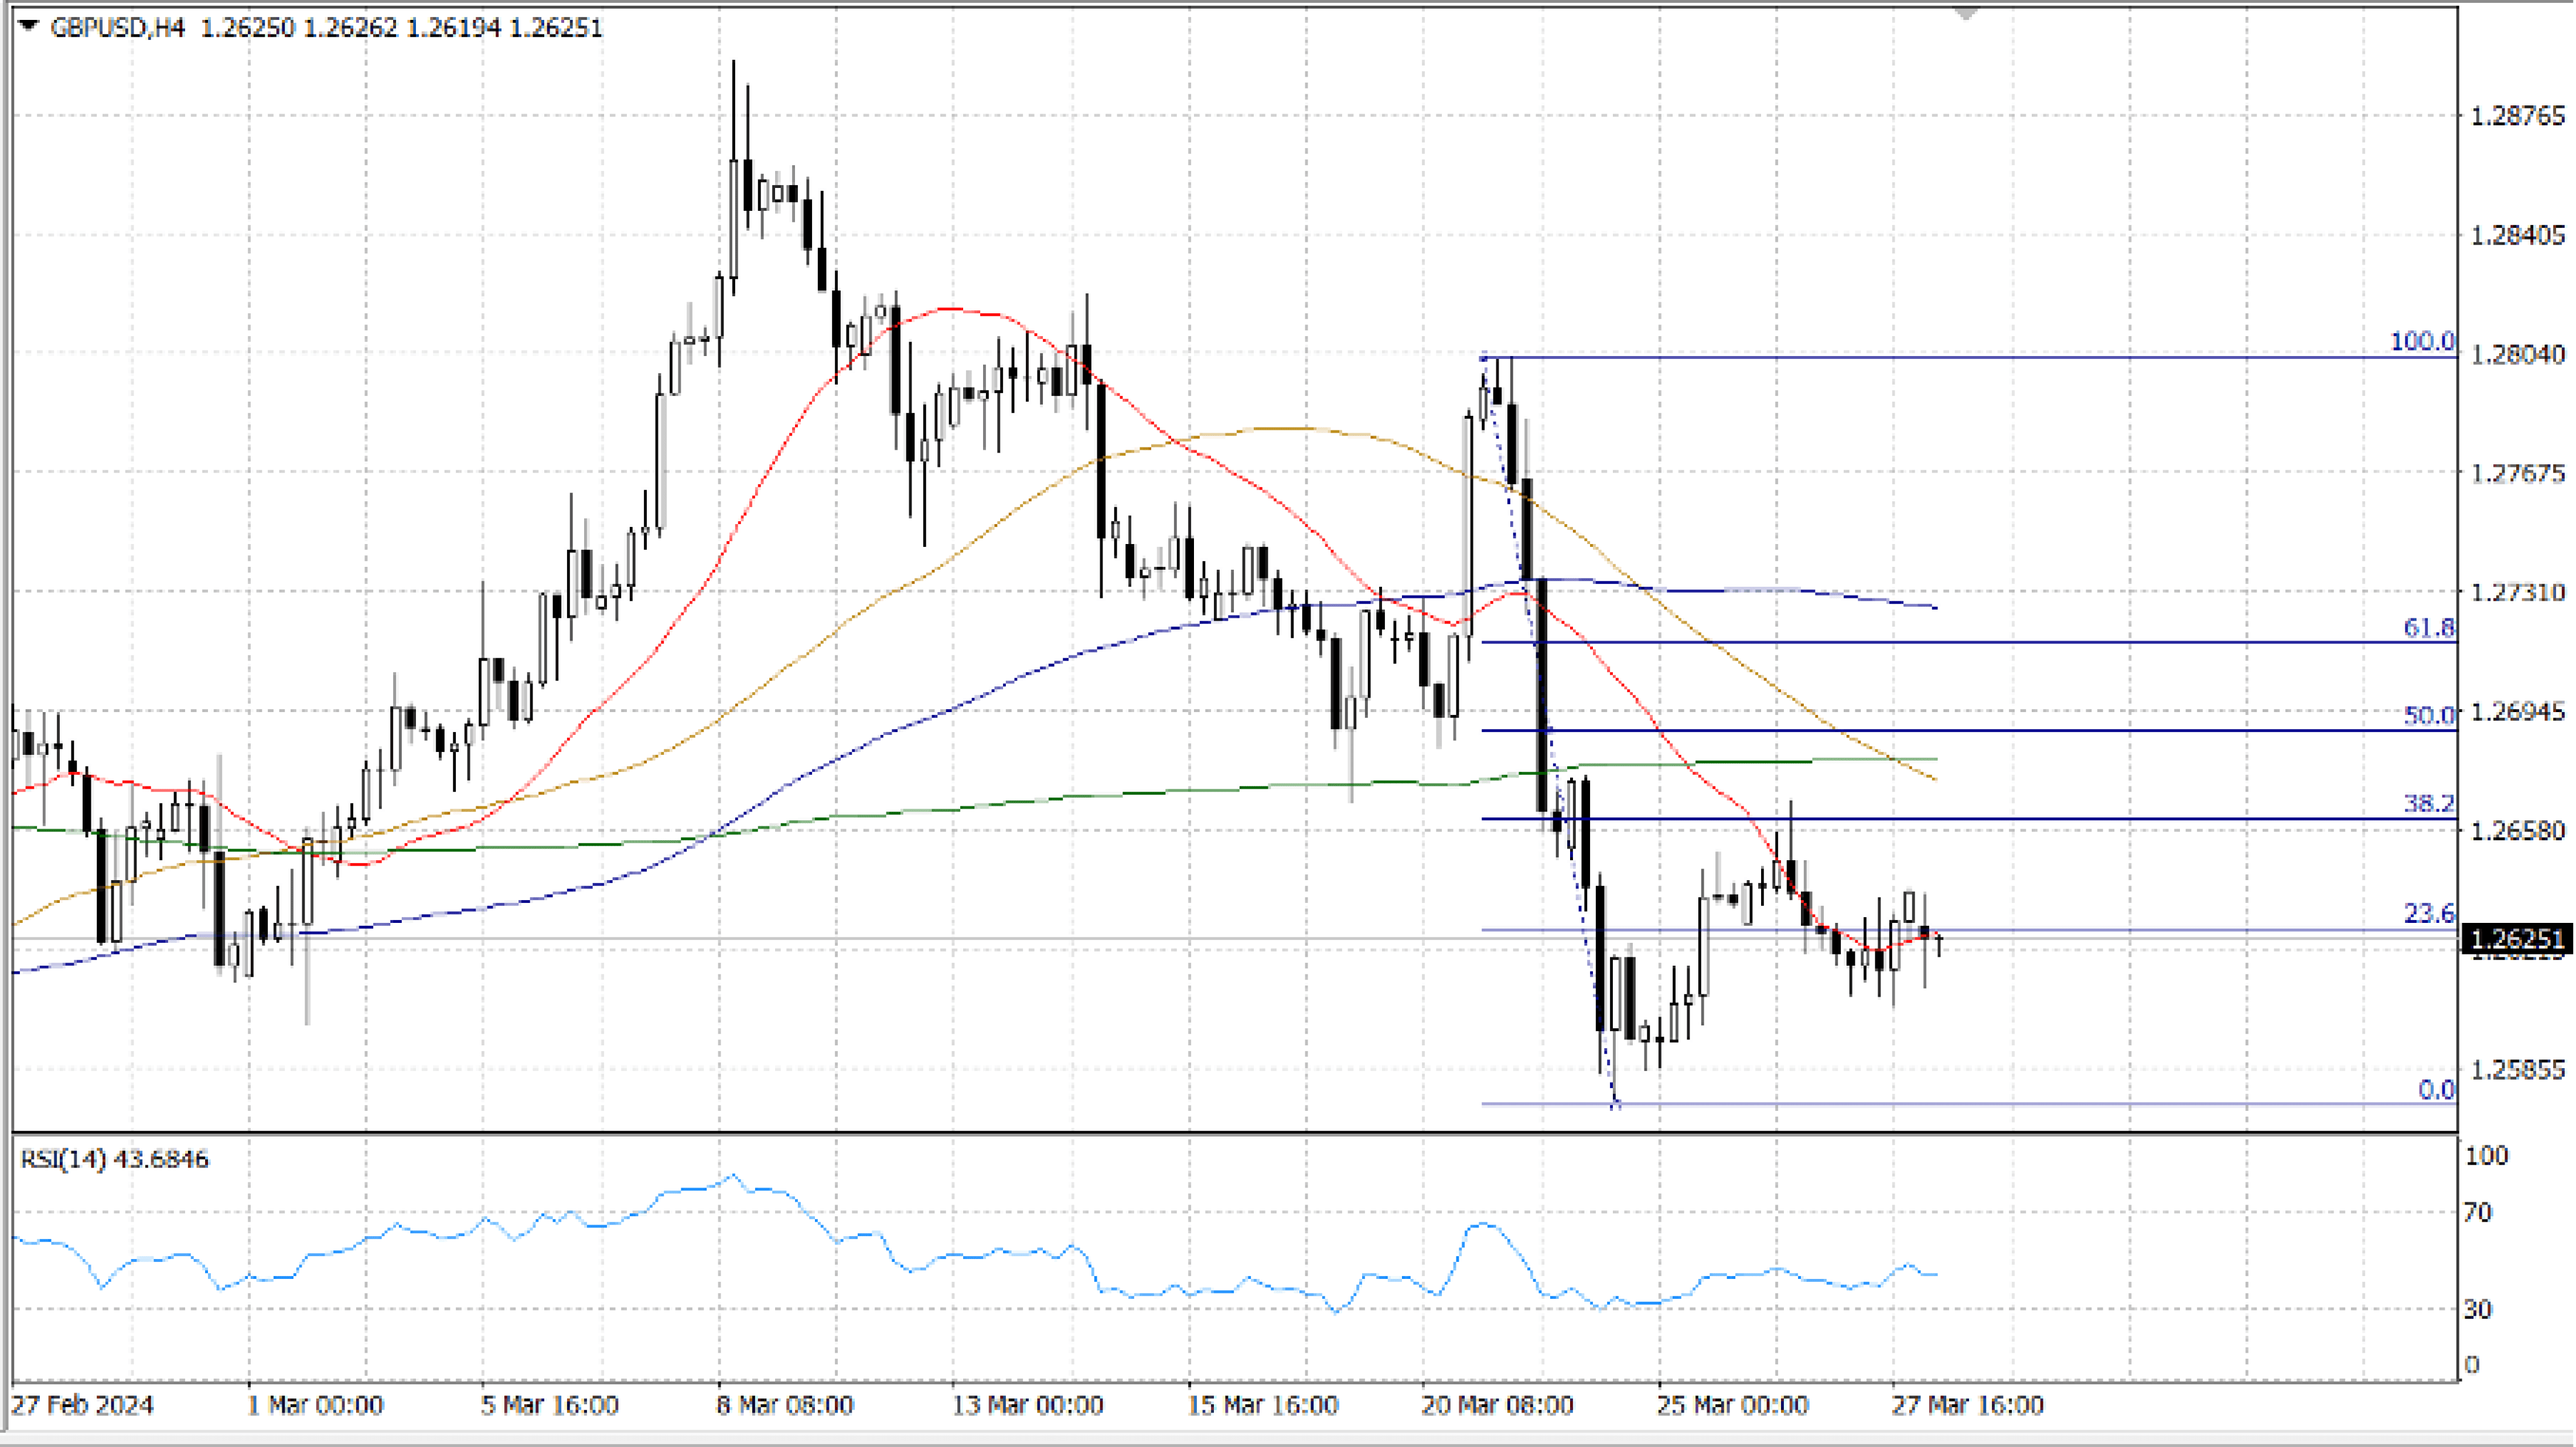
Task: Click the 27 Feb 2024 date label
Action: tap(82, 1405)
